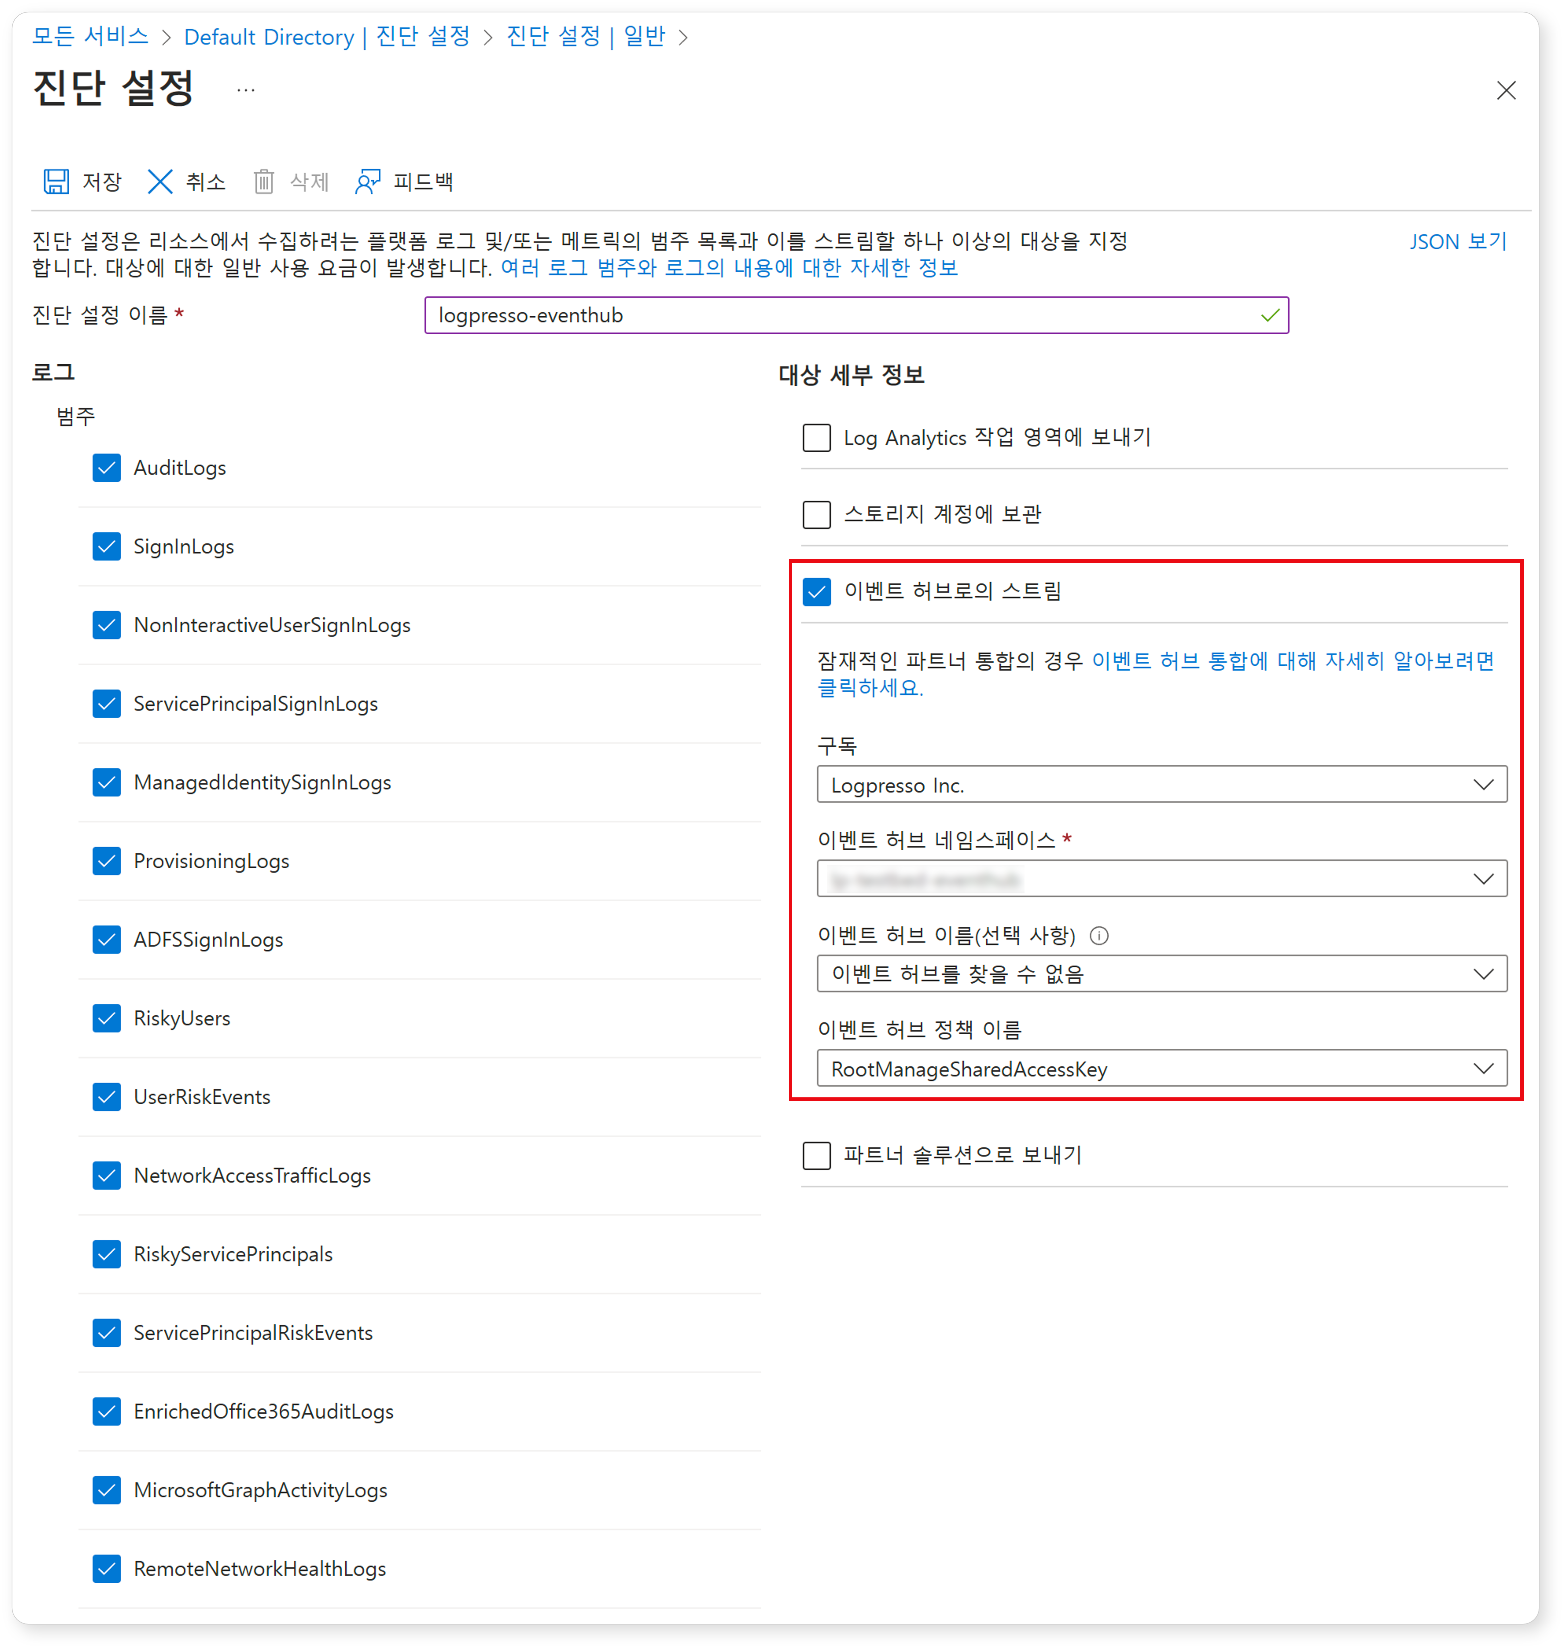Go to 진단 설정 | 일반 breadcrumb
Viewport: 1564px width, 1649px height.
(x=586, y=37)
